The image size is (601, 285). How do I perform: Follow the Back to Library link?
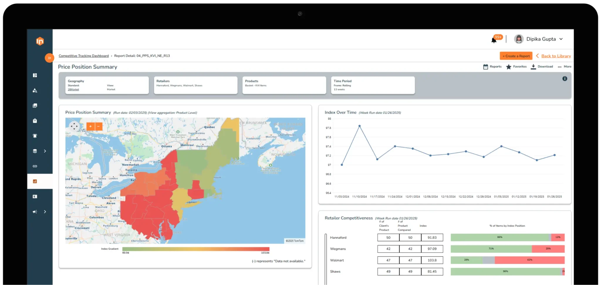[556, 56]
